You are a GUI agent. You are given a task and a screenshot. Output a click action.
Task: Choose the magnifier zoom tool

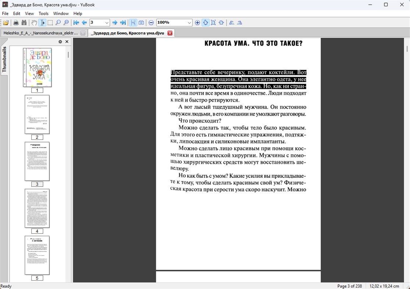(x=58, y=23)
